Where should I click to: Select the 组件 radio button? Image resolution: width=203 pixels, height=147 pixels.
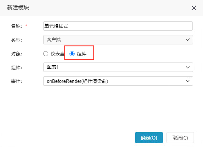pyautogui.click(x=72, y=54)
